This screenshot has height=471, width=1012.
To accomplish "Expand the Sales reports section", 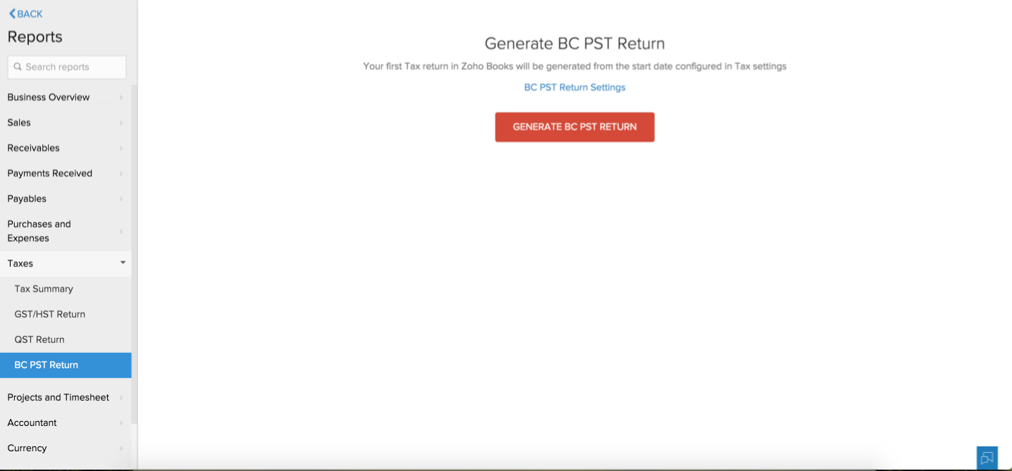I will 65,123.
